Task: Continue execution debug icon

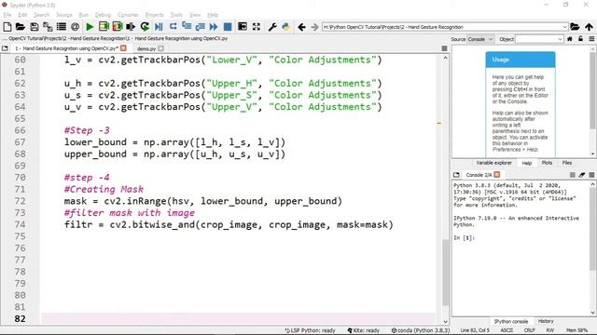Action: (x=214, y=27)
